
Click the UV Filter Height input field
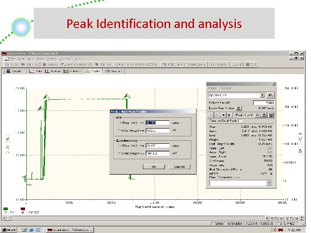(158, 130)
